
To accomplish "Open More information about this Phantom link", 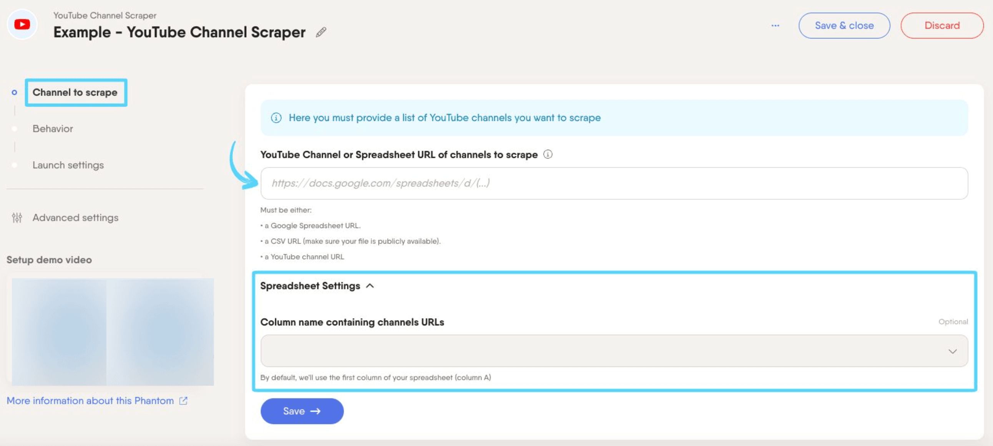I will coord(90,401).
